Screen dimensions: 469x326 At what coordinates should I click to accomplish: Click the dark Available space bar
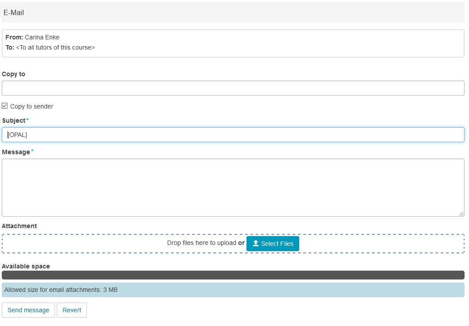(x=233, y=275)
